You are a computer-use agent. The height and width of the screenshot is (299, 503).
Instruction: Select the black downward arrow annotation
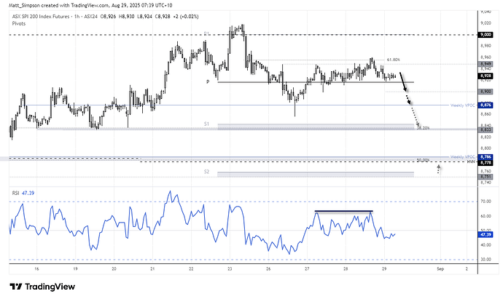click(404, 82)
